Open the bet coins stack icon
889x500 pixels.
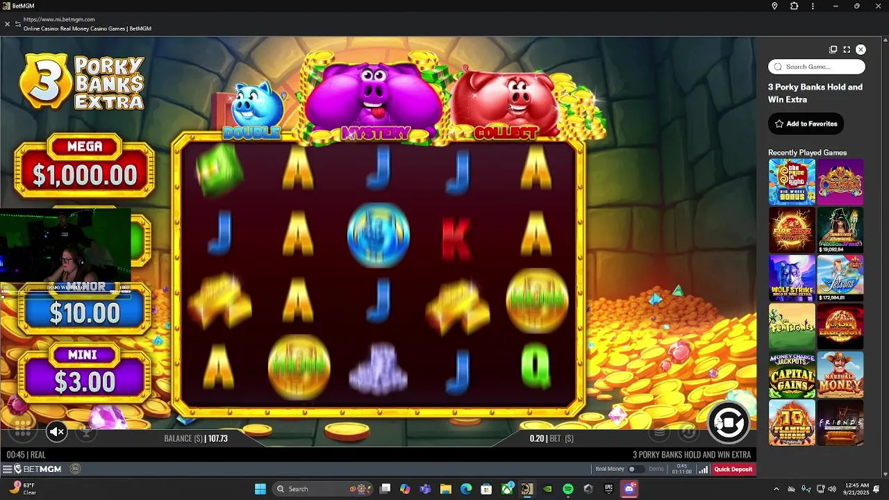coord(659,432)
